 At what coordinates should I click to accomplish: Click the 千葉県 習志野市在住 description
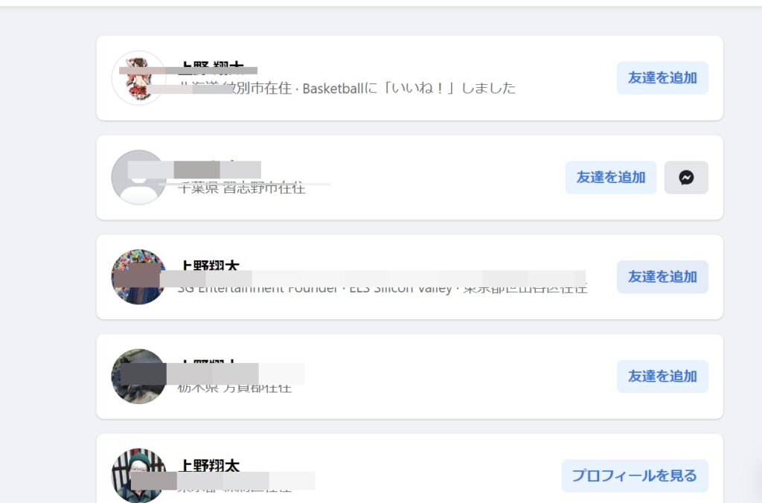(x=242, y=188)
